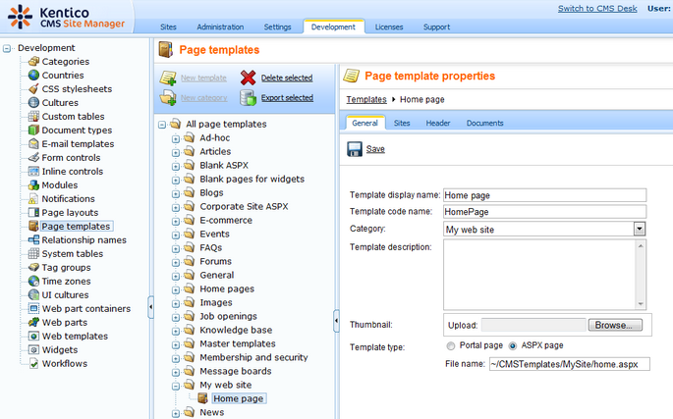673x419 pixels.
Task: Click the Switch to CMS Desk link
Action: 598,8
